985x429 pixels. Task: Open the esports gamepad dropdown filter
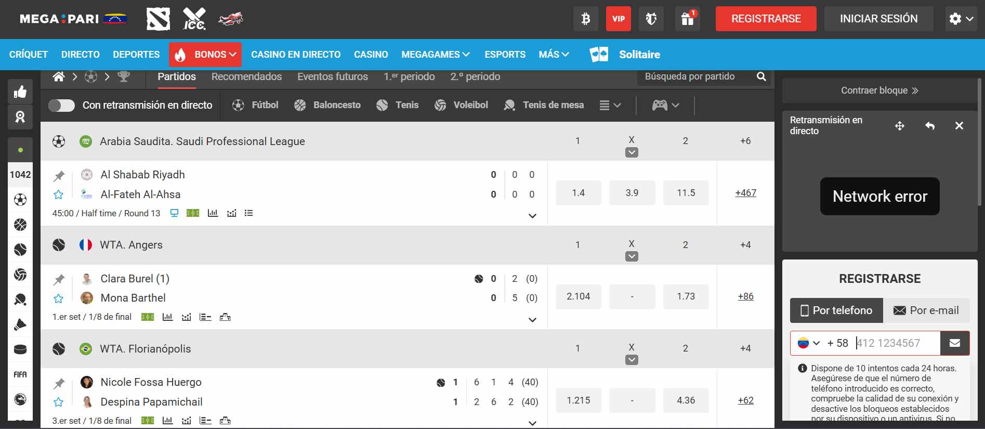click(666, 106)
